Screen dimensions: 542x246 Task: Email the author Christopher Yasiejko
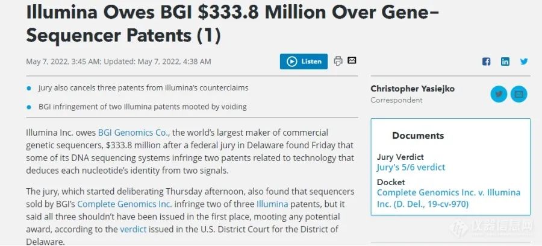pos(519,94)
